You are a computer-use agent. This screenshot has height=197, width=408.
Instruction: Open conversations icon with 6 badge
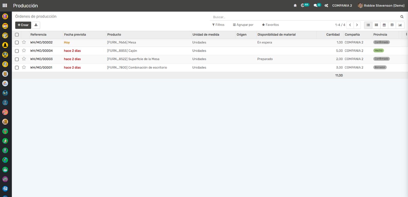pos(316,5)
